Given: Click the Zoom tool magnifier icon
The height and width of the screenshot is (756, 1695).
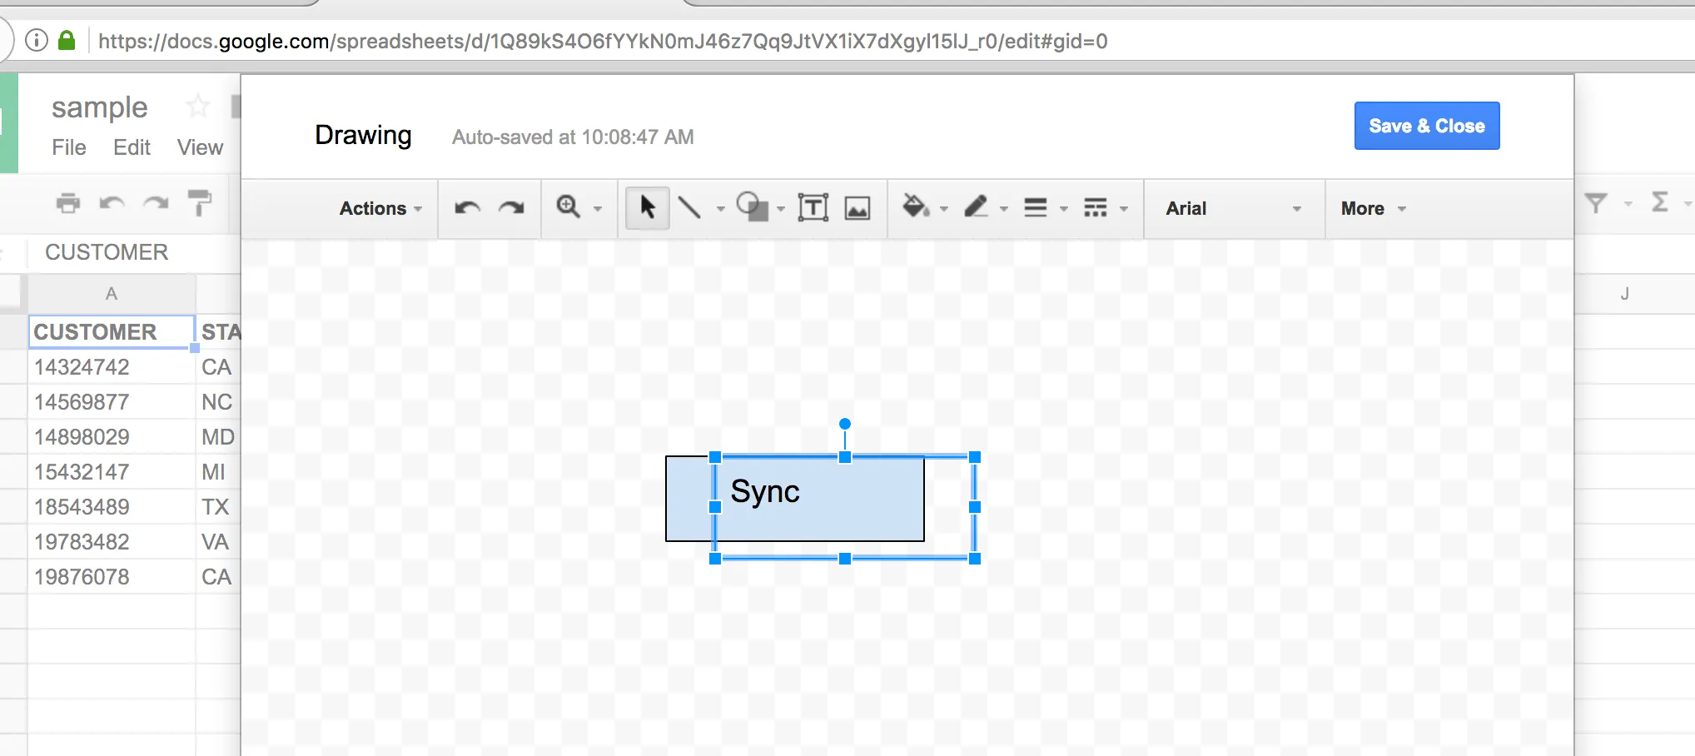Looking at the screenshot, I should pos(569,208).
